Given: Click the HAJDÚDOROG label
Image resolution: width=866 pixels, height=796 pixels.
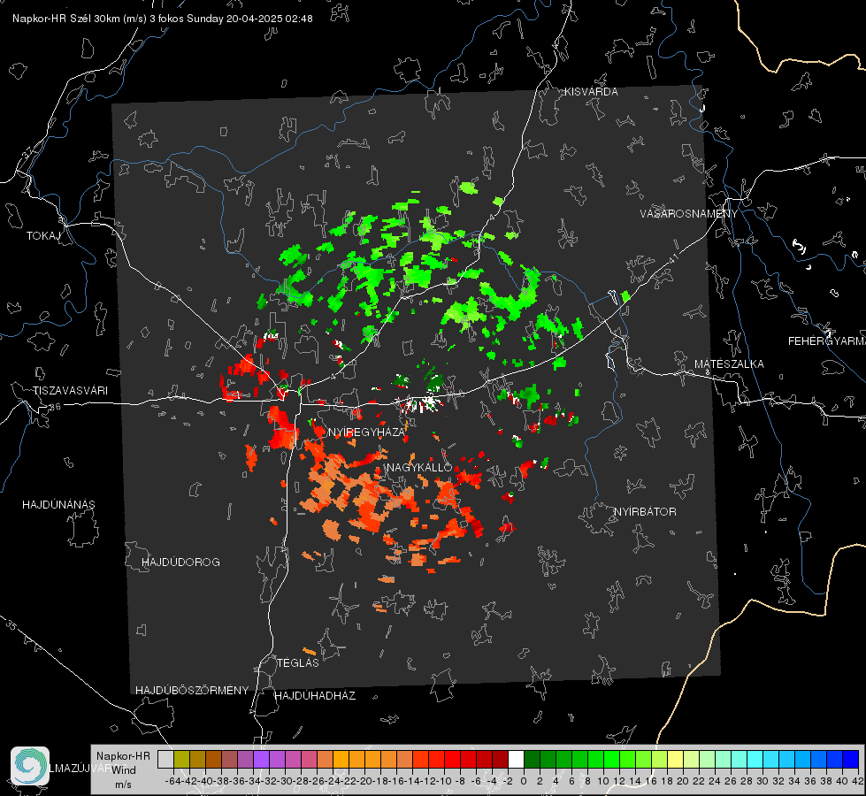Looking at the screenshot, I should 180,563.
